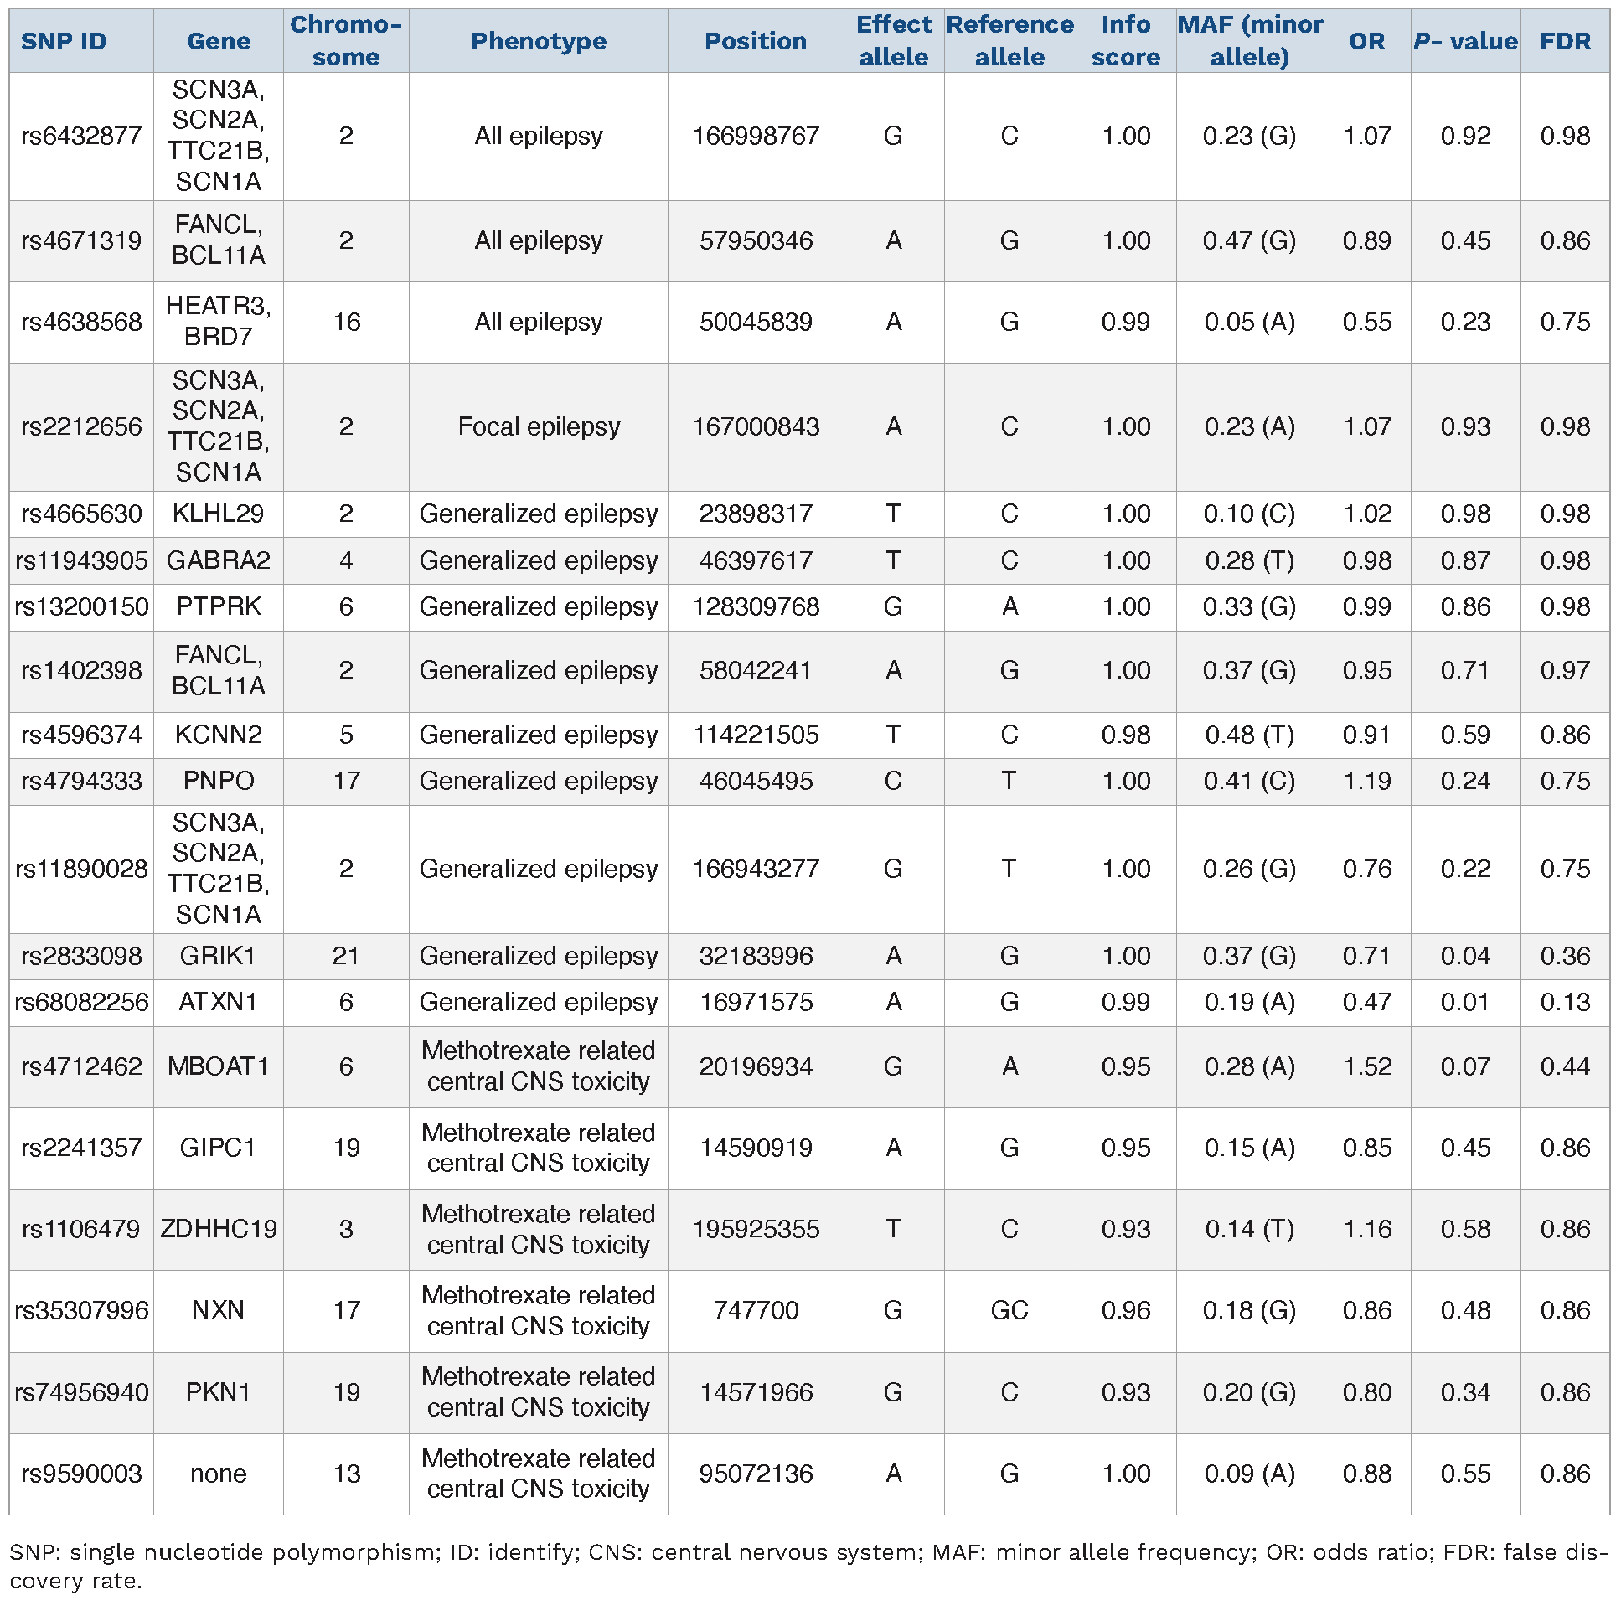Click the GABRA2 gene cell
Screen dimensions: 1616x1600
coord(218,560)
